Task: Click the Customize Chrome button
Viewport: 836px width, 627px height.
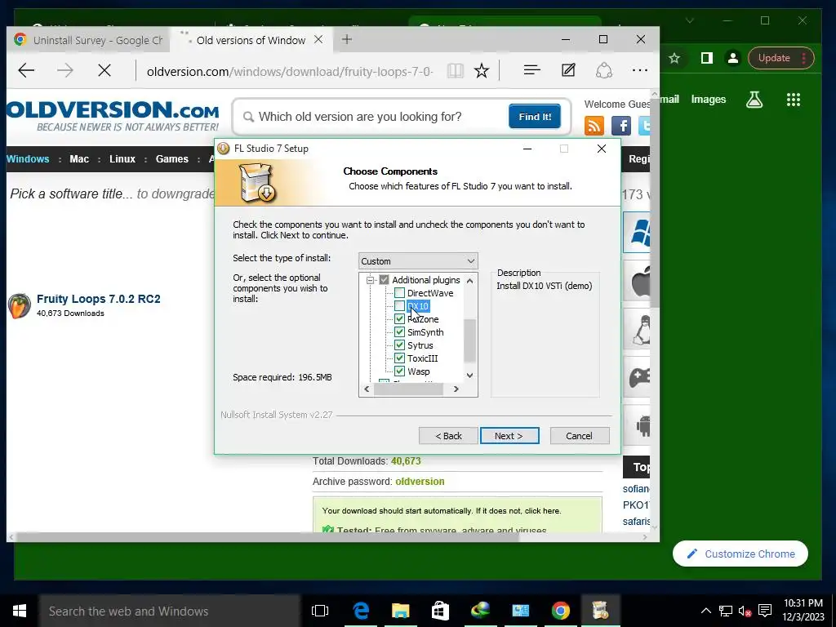Action: coord(740,554)
